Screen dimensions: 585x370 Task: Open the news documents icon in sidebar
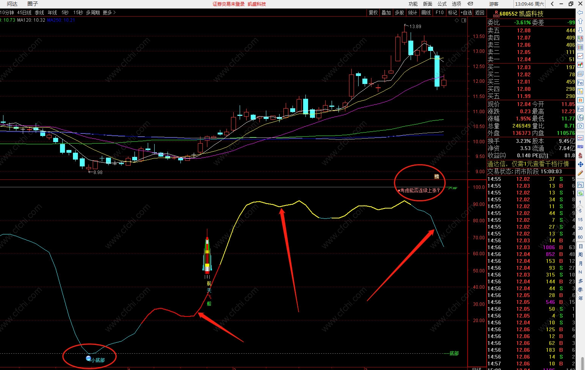click(580, 74)
